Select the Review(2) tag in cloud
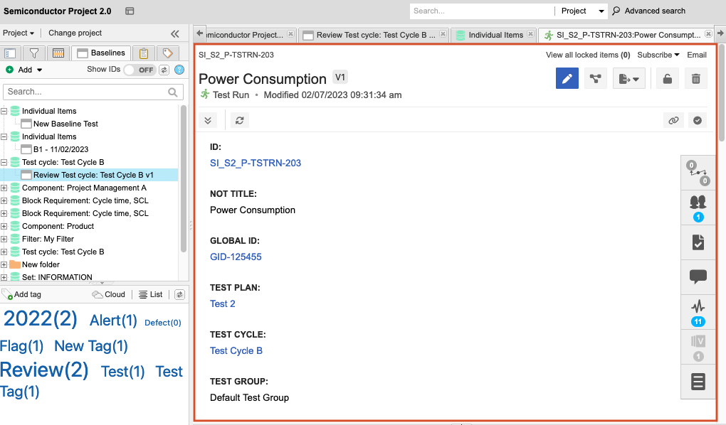 tap(44, 370)
